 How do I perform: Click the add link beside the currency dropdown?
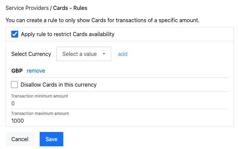(x=123, y=54)
